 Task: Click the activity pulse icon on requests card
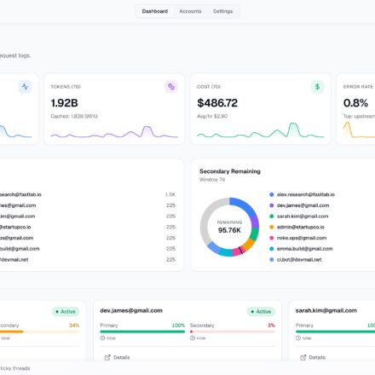(25, 87)
